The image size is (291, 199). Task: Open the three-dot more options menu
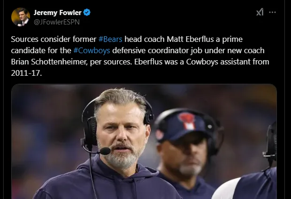[273, 12]
